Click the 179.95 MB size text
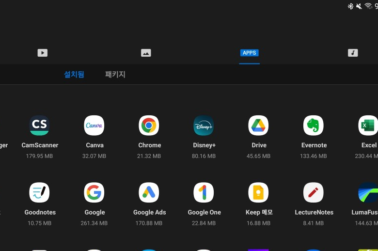 (x=39, y=156)
